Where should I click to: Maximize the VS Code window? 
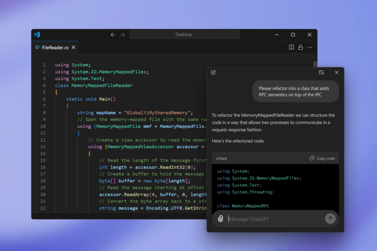(293, 35)
